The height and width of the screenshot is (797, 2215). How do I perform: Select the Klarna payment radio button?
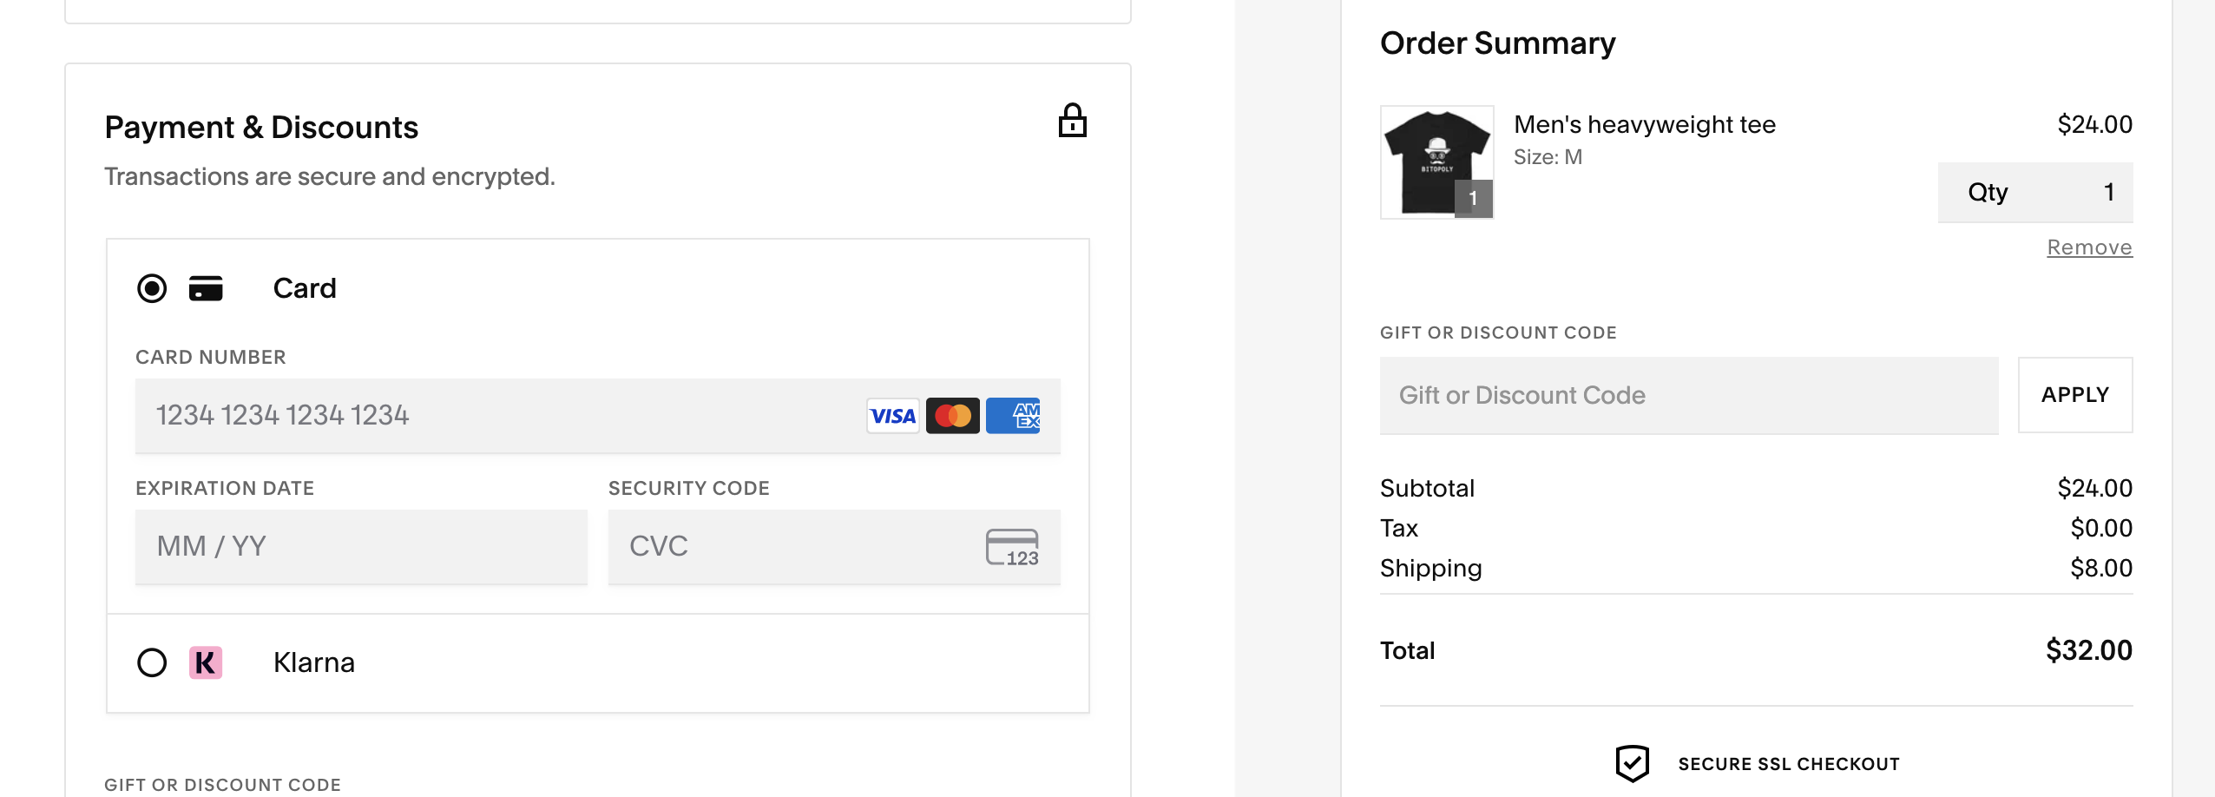coord(152,662)
